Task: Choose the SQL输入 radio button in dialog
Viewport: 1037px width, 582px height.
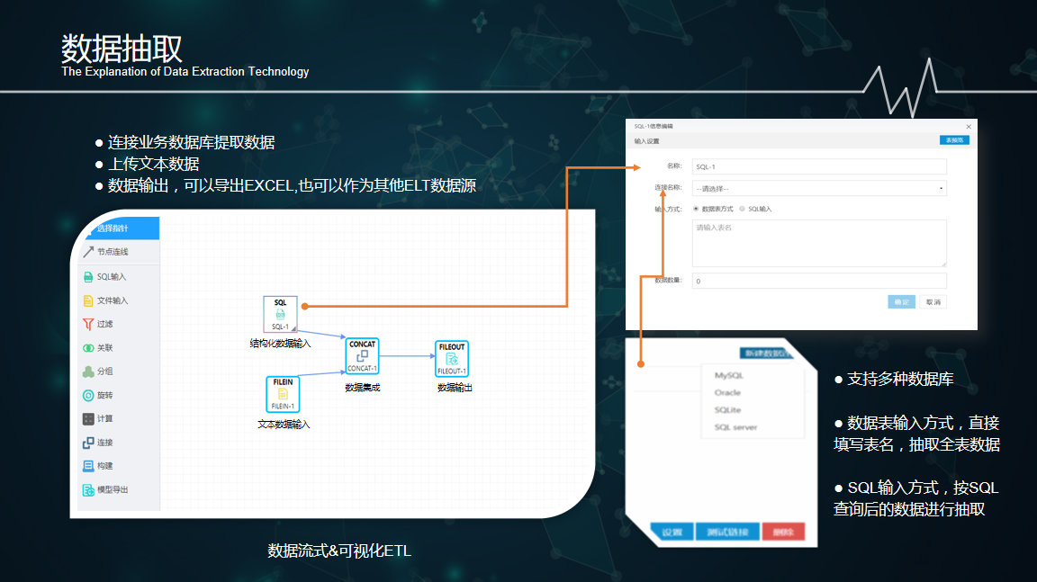Action: pos(742,209)
